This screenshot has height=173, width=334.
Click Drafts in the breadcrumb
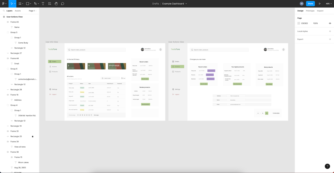[155, 4]
